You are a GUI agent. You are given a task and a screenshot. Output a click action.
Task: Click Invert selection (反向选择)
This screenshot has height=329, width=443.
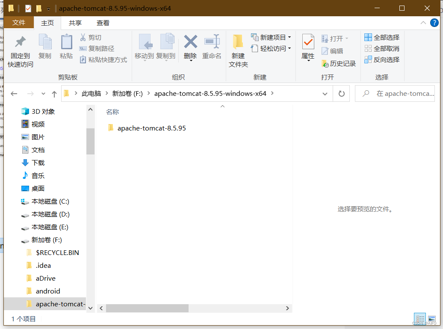382,59
